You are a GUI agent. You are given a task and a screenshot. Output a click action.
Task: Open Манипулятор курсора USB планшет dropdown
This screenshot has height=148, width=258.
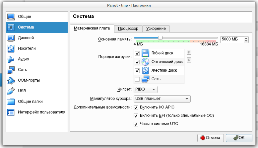pos(162,99)
